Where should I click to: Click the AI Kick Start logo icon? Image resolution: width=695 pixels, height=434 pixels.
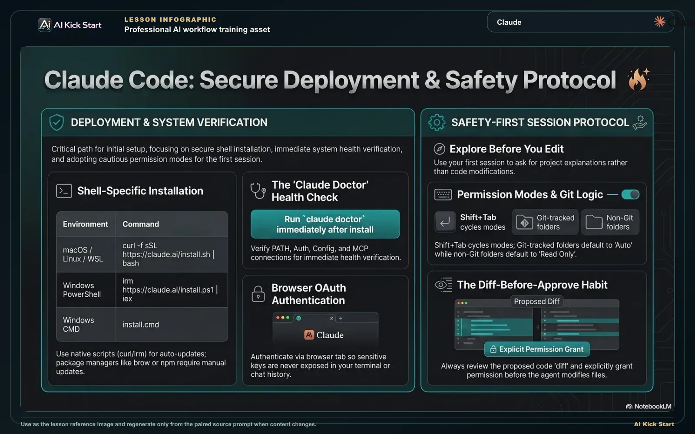tap(45, 25)
